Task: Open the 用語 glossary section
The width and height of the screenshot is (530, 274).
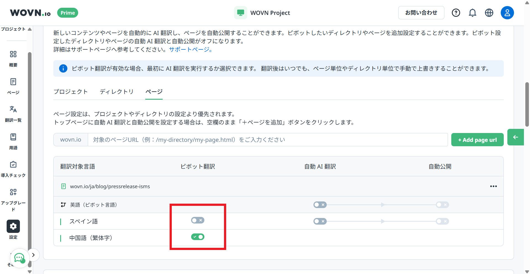Action: pyautogui.click(x=13, y=141)
